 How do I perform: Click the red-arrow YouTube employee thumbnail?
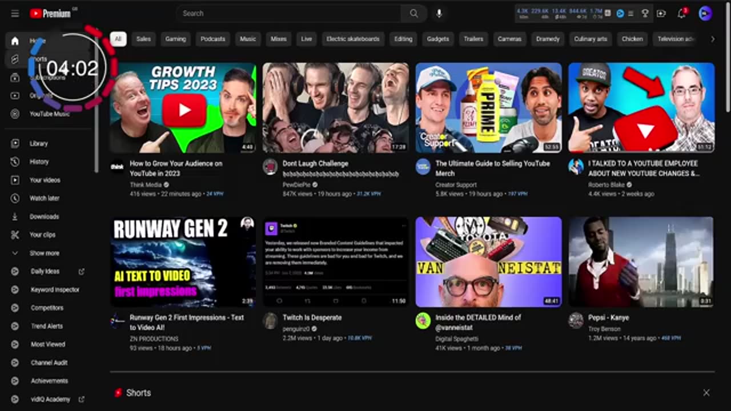[641, 108]
